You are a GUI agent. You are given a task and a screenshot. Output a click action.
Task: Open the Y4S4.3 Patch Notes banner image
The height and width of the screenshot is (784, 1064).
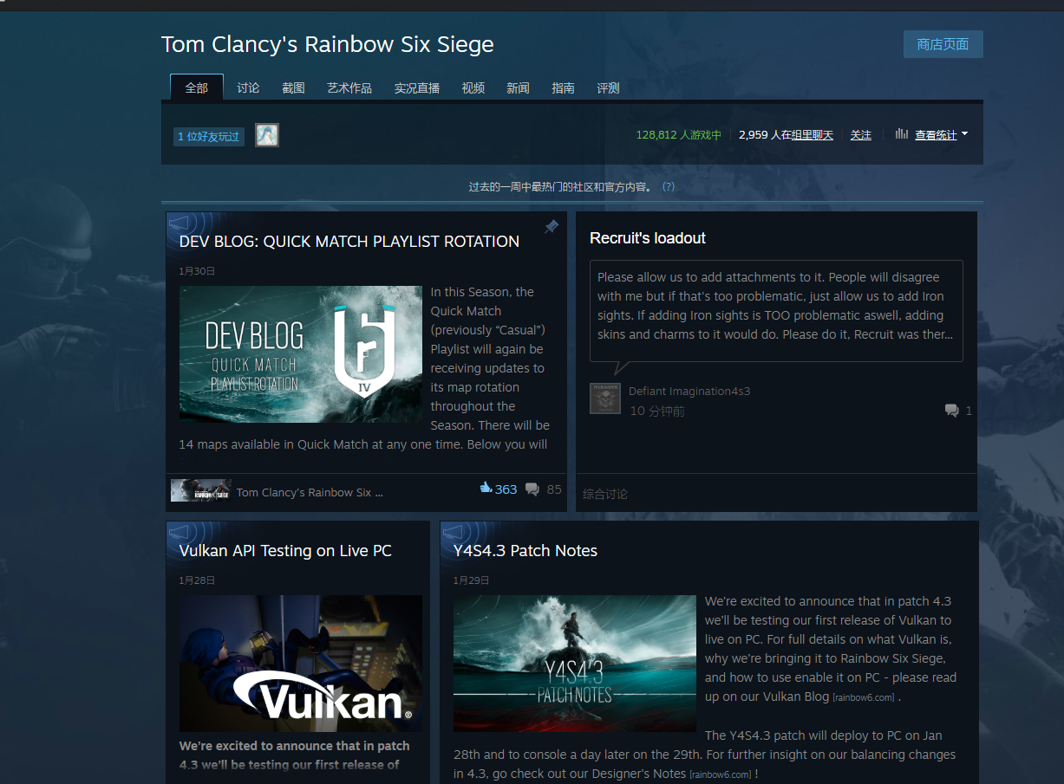(x=575, y=664)
